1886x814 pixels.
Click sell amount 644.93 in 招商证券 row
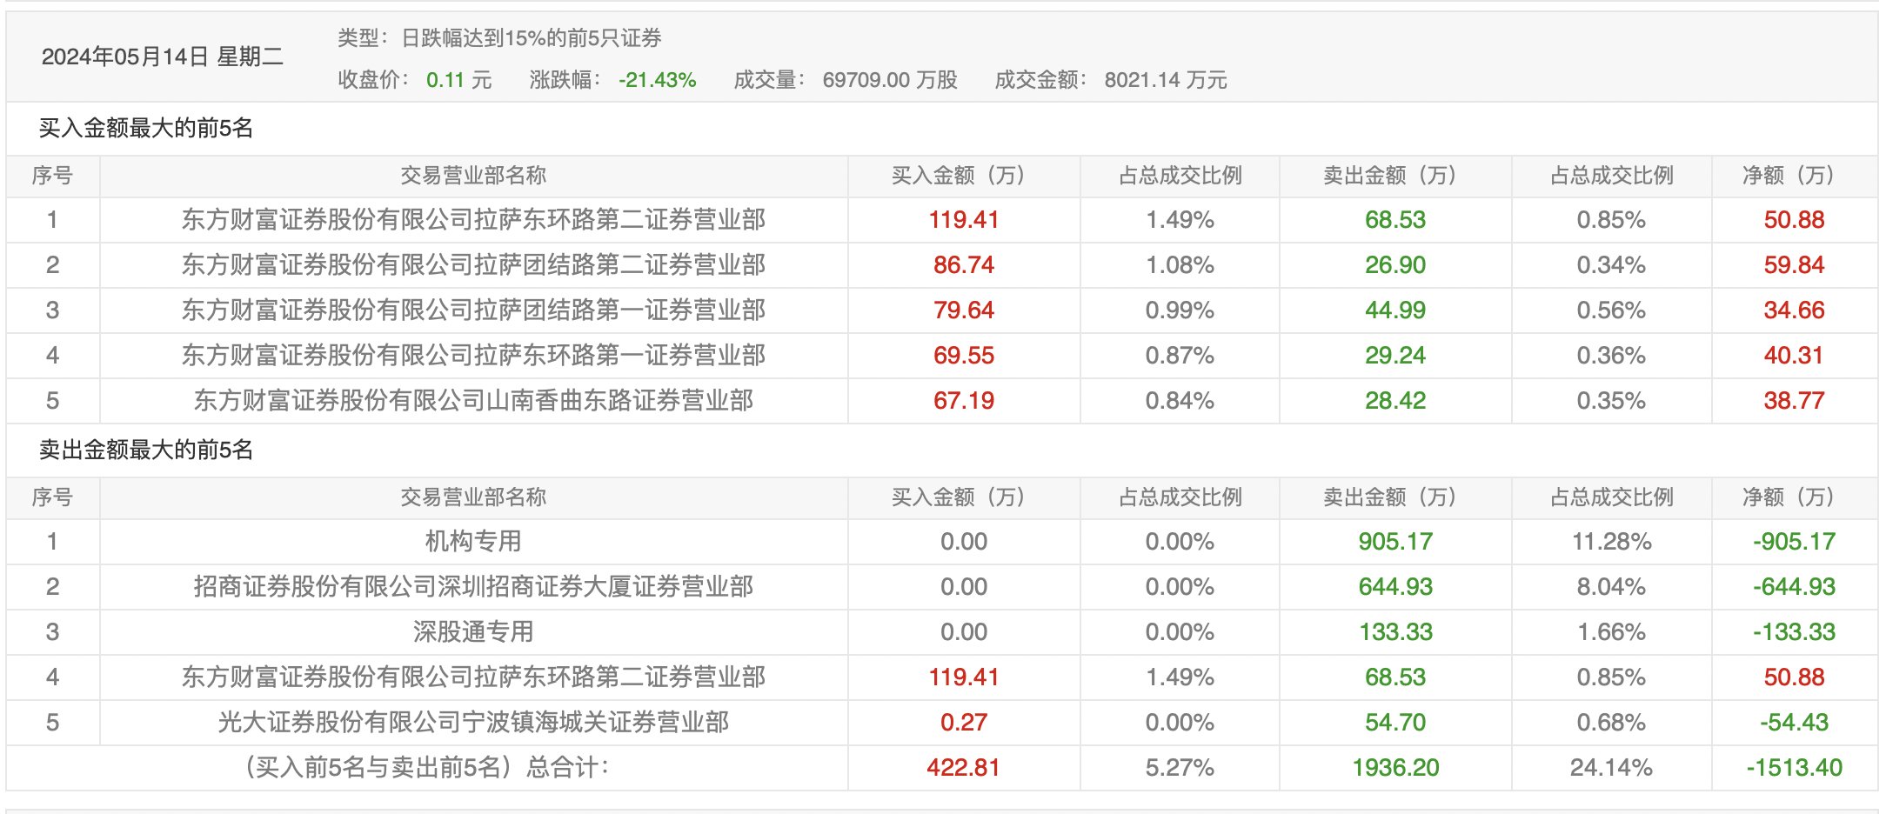pyautogui.click(x=1395, y=587)
